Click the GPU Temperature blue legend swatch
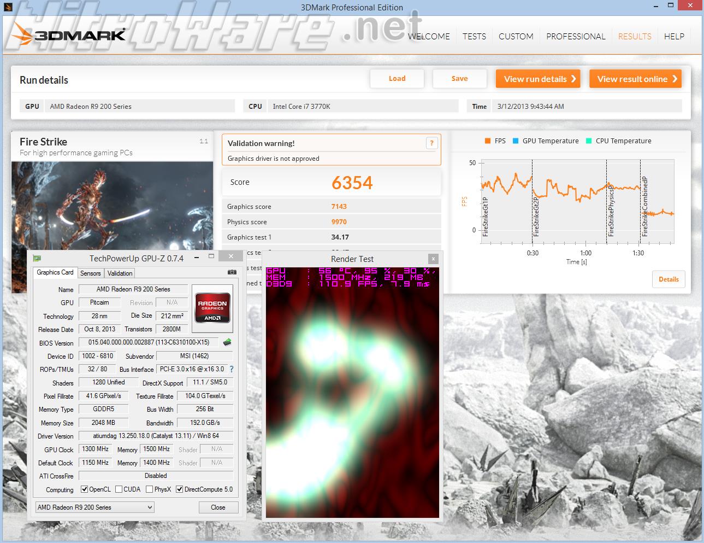 point(515,141)
